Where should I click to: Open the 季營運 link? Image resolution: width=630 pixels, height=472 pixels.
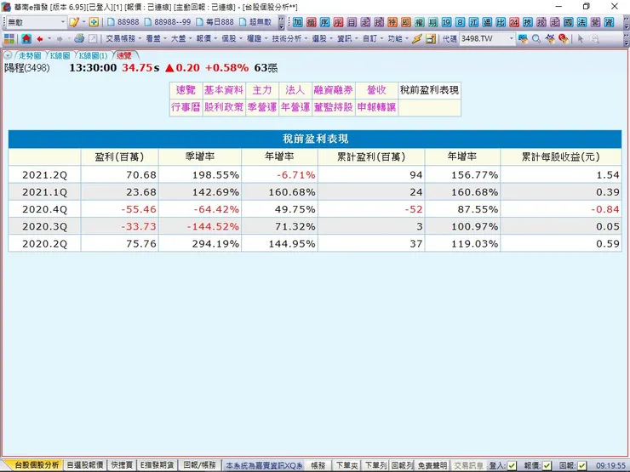point(262,107)
